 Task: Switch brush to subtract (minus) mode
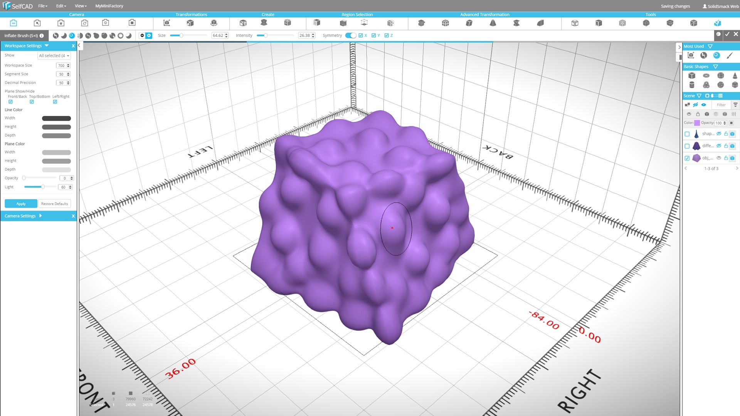(x=142, y=35)
